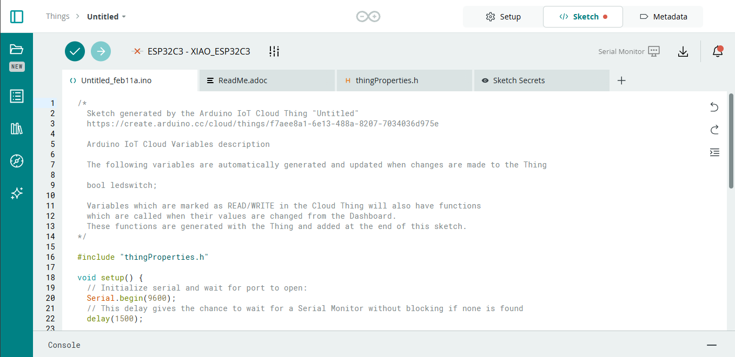Launch the AI assistant sparkle icon
Image resolution: width=735 pixels, height=357 pixels.
[x=16, y=193]
